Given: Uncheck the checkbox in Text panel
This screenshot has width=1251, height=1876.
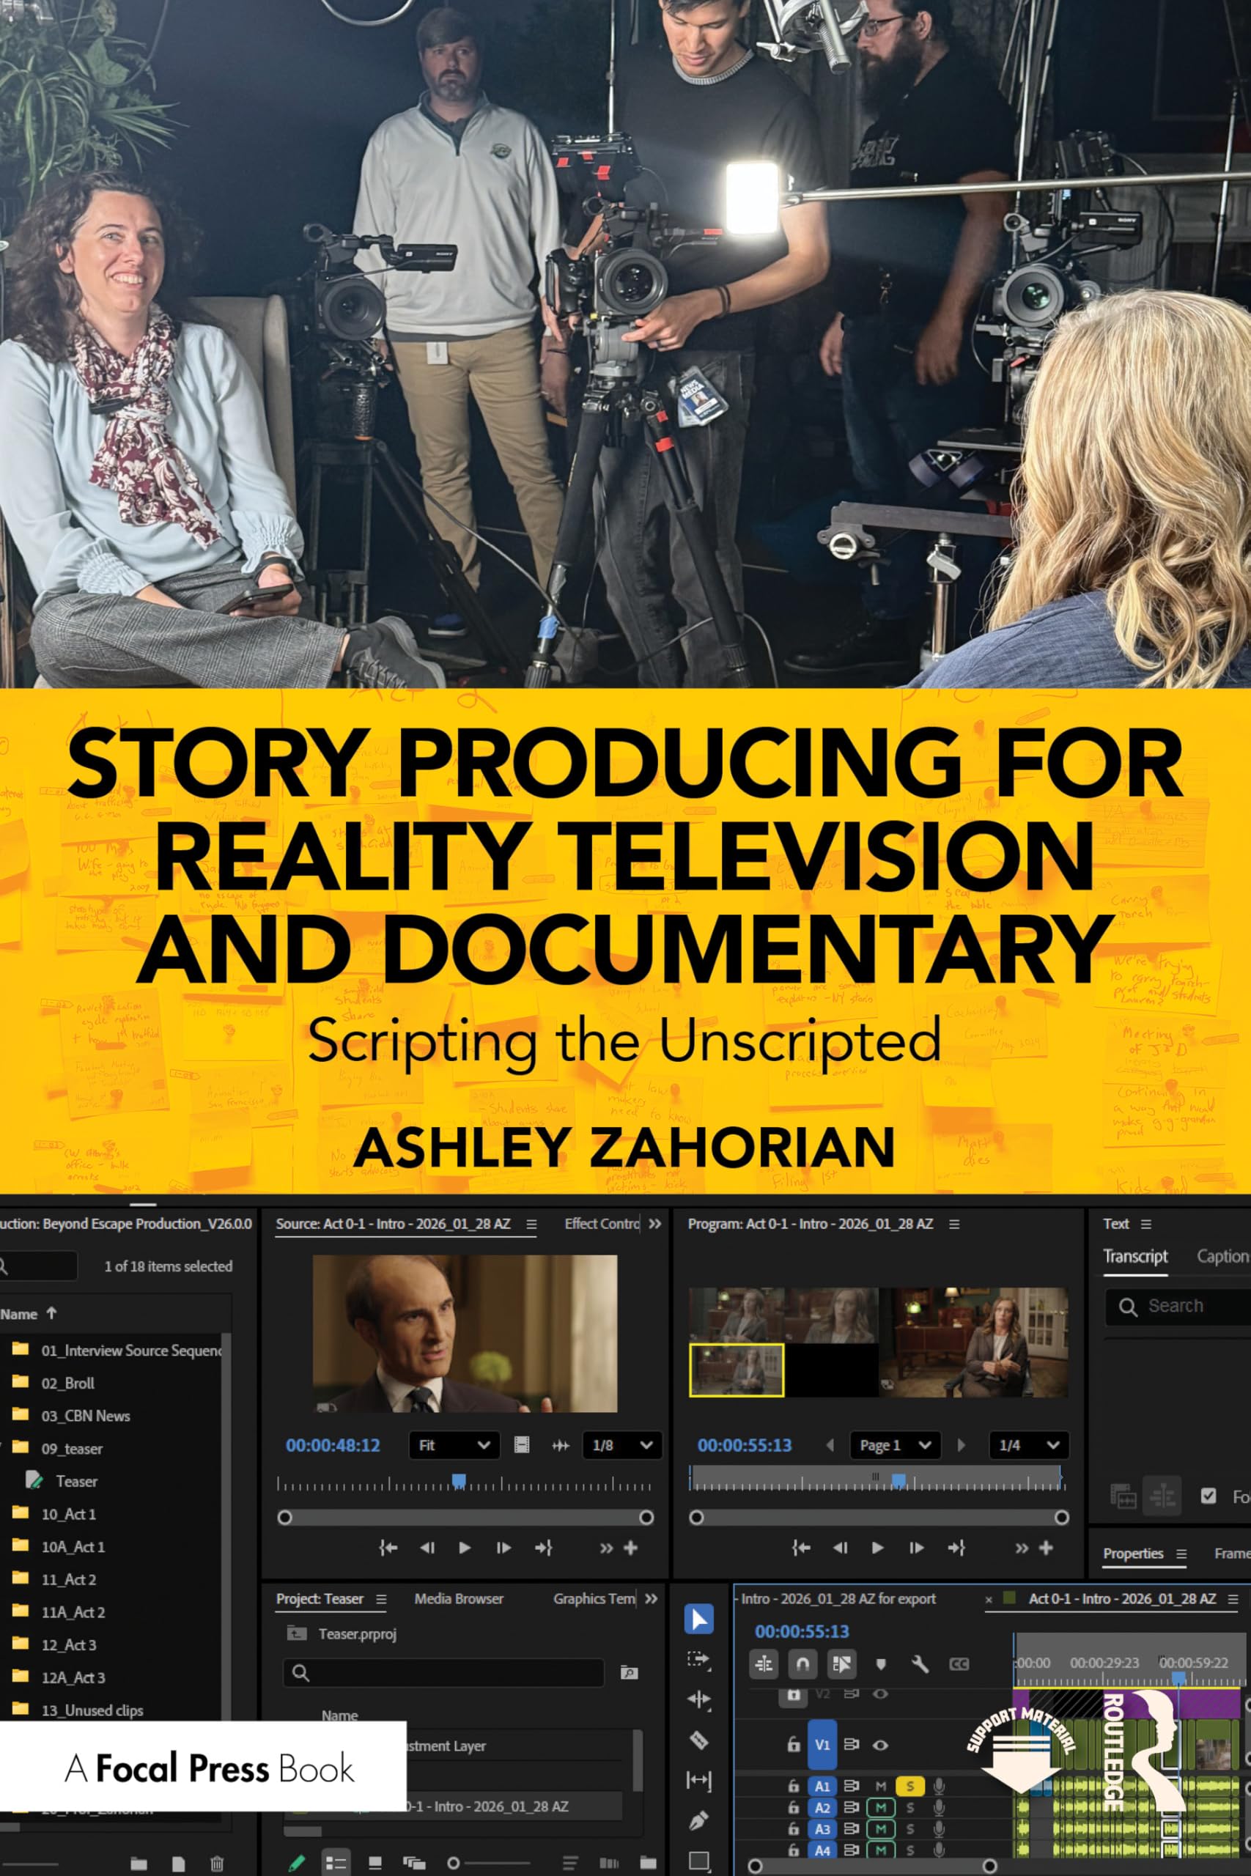Looking at the screenshot, I should (1208, 1496).
